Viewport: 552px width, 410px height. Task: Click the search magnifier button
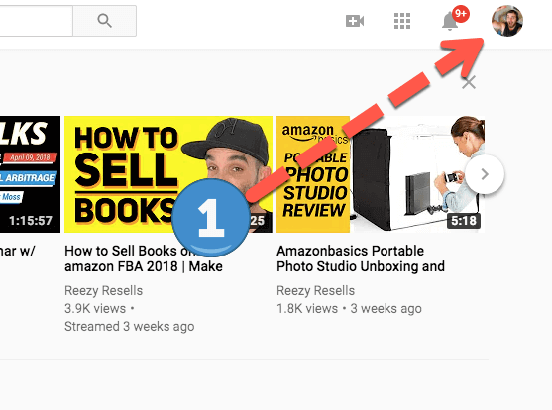pos(105,21)
